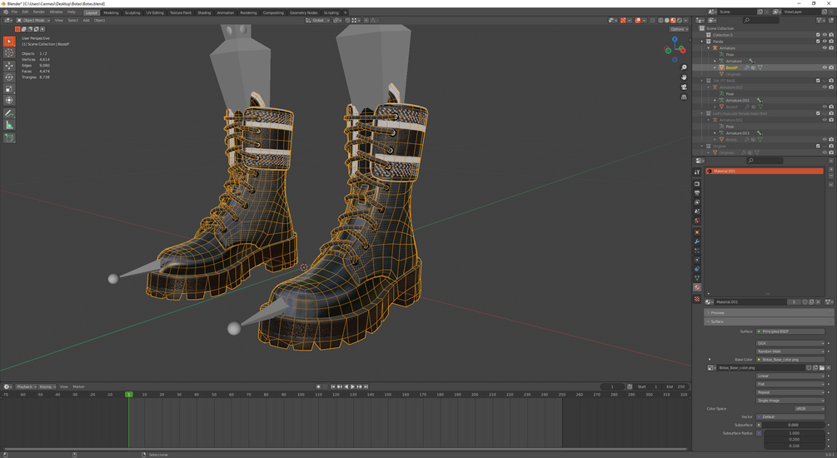Open the Physics properties tab

(696, 260)
